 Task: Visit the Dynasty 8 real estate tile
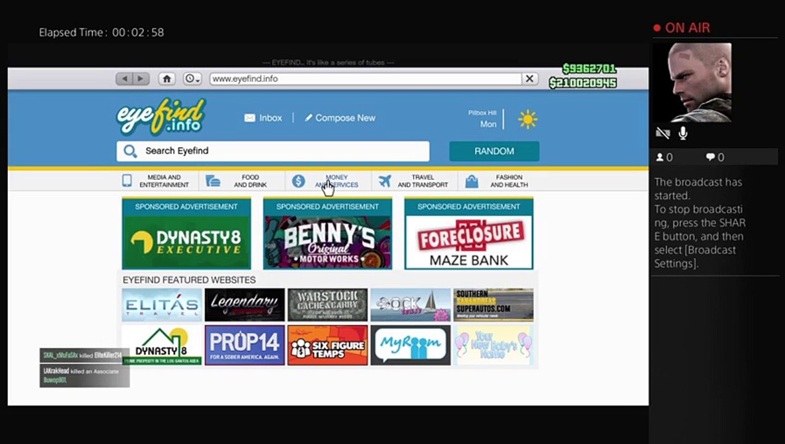pos(162,345)
